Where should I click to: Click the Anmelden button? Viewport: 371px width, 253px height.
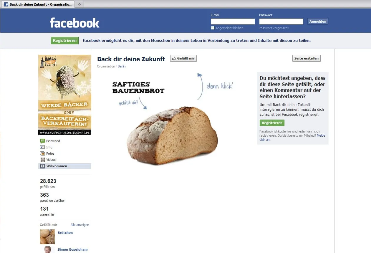point(318,22)
